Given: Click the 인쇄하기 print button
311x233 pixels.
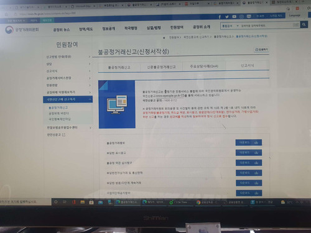Looking at the screenshot, I should pos(262,50).
